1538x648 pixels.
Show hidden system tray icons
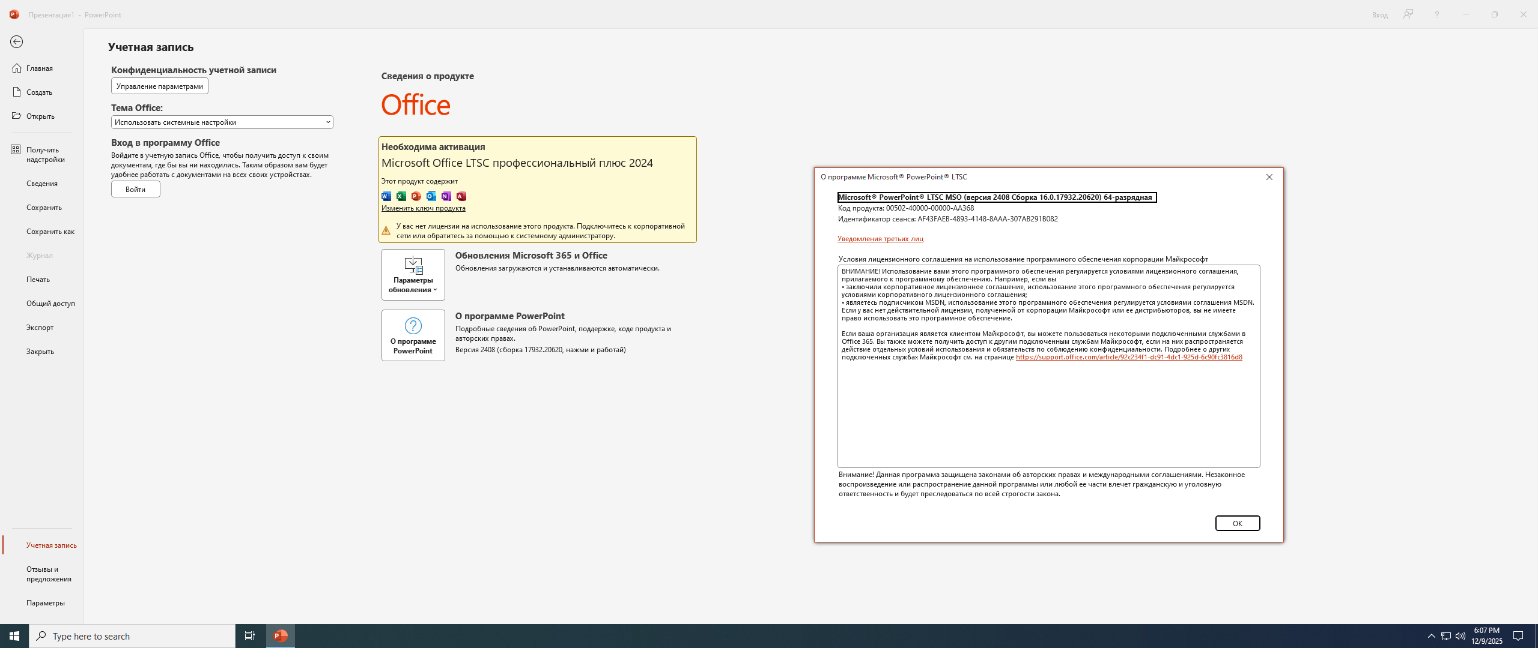(1431, 636)
